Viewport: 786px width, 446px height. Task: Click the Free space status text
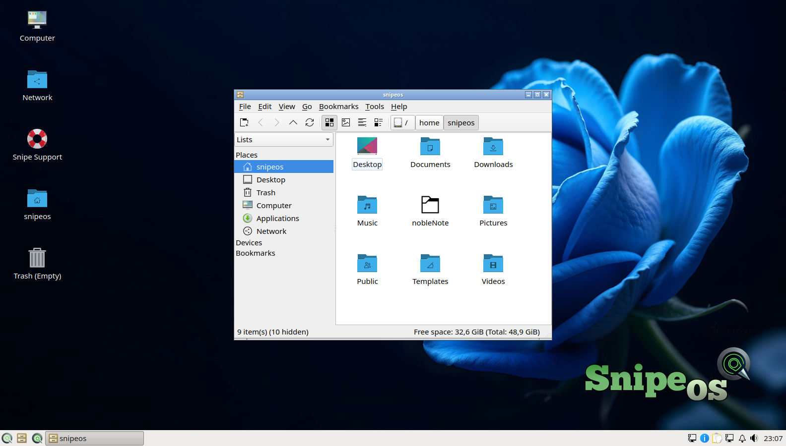477,332
